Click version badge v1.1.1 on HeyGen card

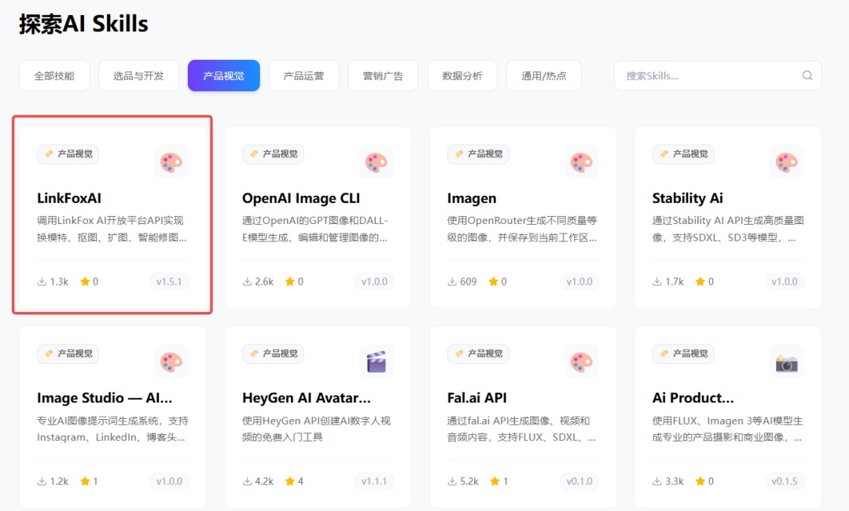tap(374, 481)
